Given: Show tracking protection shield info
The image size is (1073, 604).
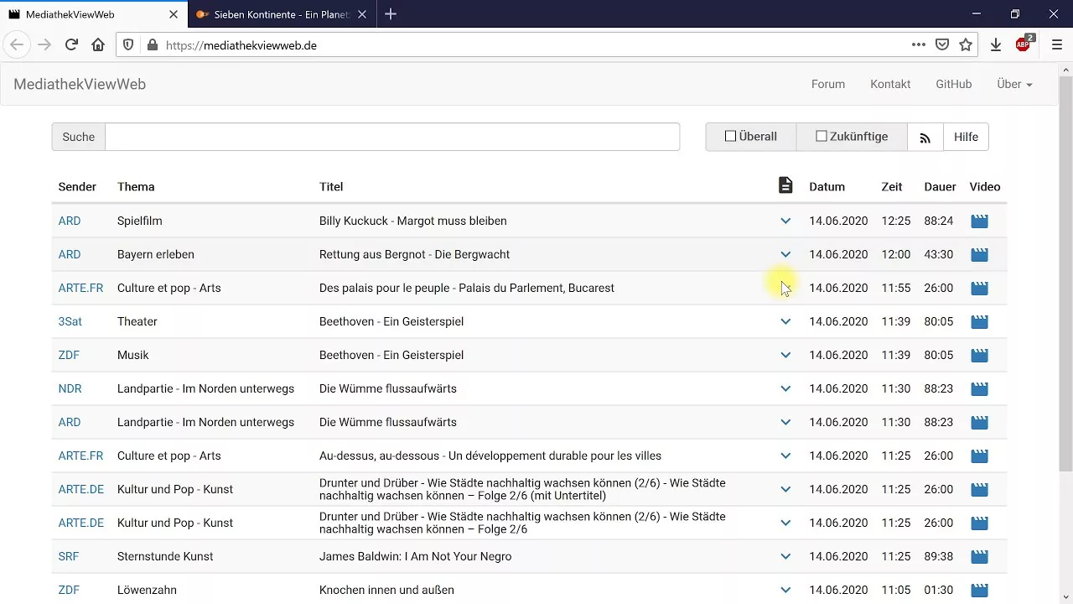Looking at the screenshot, I should point(128,45).
